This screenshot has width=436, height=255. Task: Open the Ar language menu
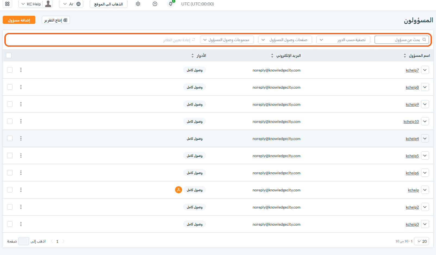click(x=71, y=4)
